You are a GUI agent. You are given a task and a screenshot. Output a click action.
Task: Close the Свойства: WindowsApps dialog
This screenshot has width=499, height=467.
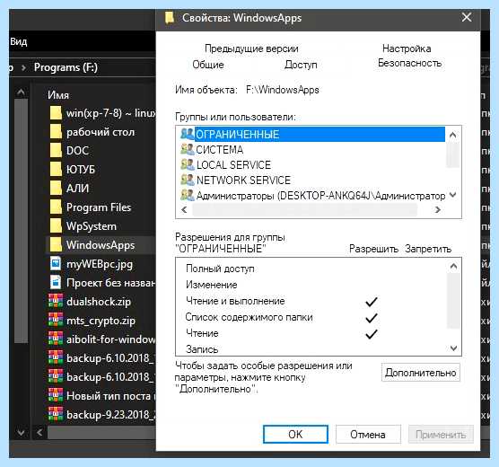coord(467,18)
